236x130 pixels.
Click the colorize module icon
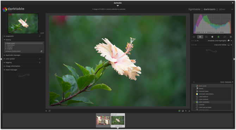coord(197,105)
